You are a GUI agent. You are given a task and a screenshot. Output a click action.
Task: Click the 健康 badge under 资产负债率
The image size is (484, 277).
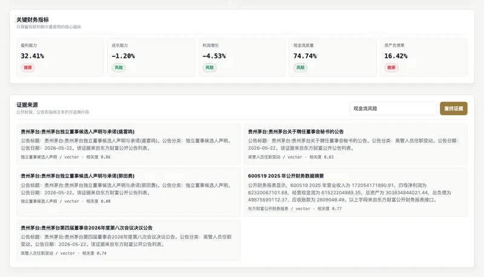click(391, 68)
